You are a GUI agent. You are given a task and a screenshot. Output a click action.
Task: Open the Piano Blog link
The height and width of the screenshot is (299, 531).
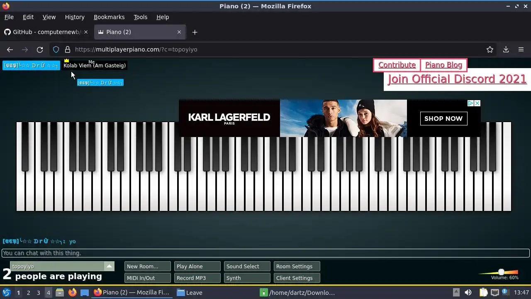click(x=443, y=65)
